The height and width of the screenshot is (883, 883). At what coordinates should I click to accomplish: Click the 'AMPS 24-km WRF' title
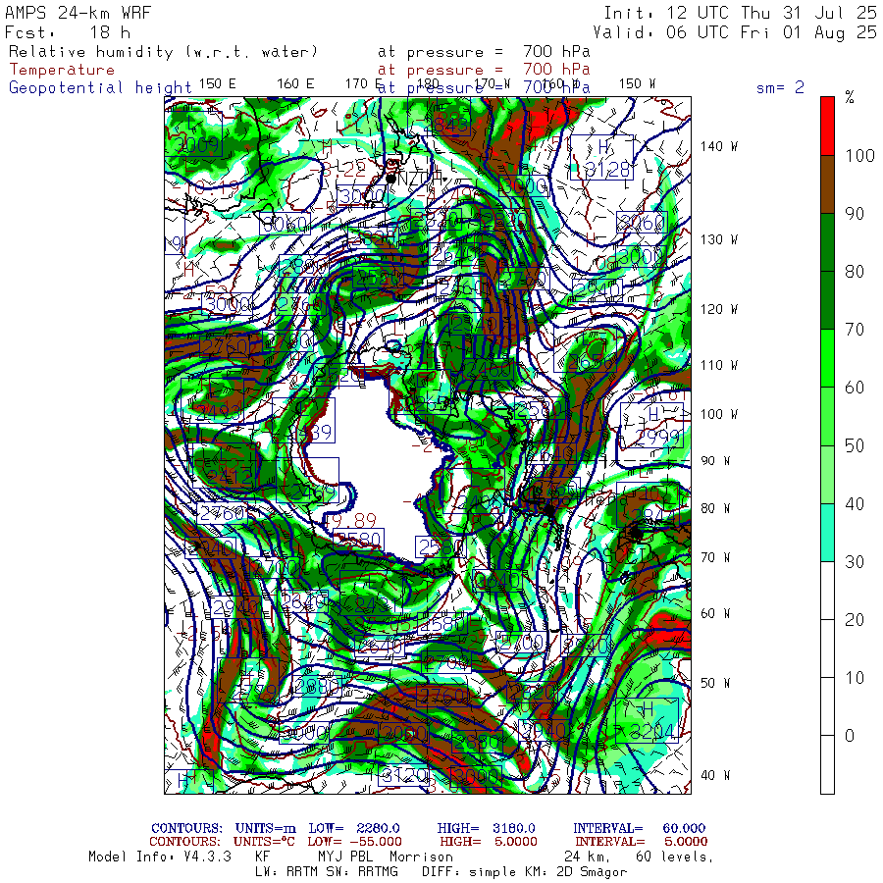pos(78,13)
